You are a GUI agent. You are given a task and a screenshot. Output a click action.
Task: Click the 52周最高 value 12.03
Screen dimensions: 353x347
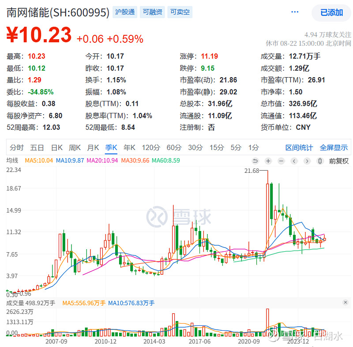[x=51, y=127]
